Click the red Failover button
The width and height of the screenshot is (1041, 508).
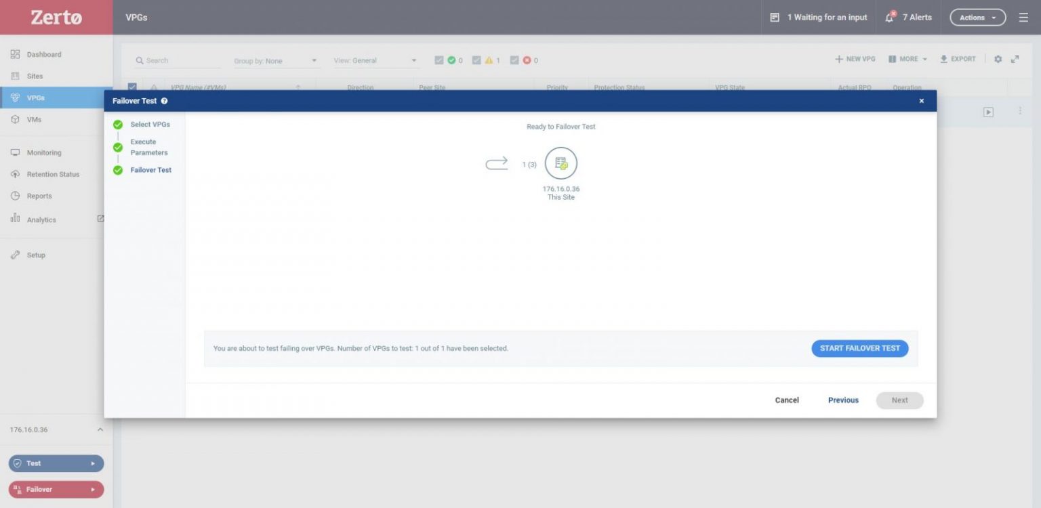[x=56, y=489]
